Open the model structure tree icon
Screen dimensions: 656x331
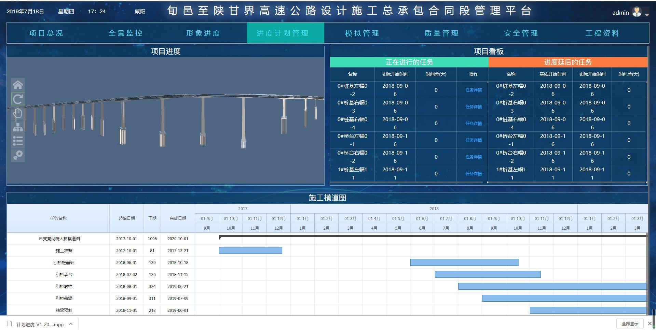click(17, 127)
